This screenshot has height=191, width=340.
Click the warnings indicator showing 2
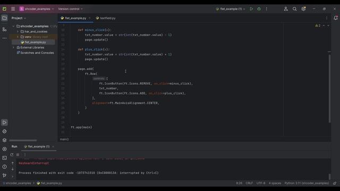pyautogui.click(x=318, y=25)
